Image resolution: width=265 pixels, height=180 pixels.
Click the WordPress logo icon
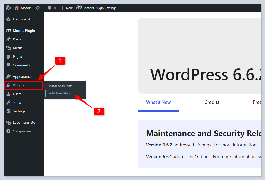coord(8,8)
